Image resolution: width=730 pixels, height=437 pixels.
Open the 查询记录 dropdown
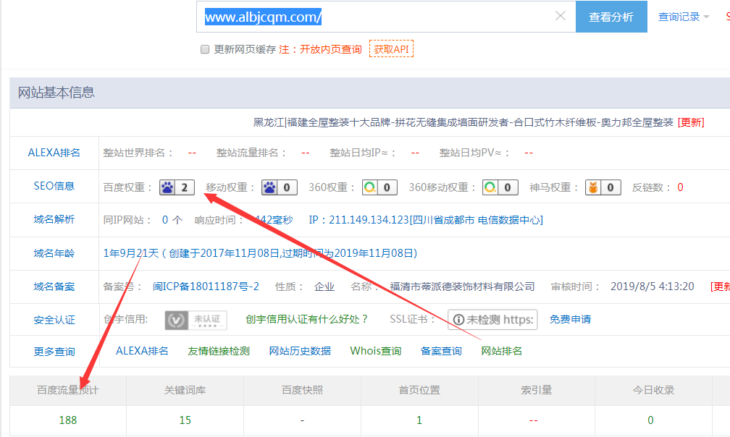(683, 17)
